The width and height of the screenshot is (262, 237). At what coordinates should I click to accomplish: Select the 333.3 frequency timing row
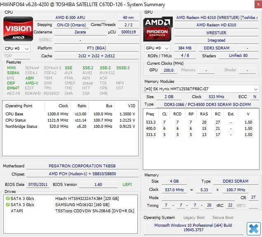[x=200, y=135]
